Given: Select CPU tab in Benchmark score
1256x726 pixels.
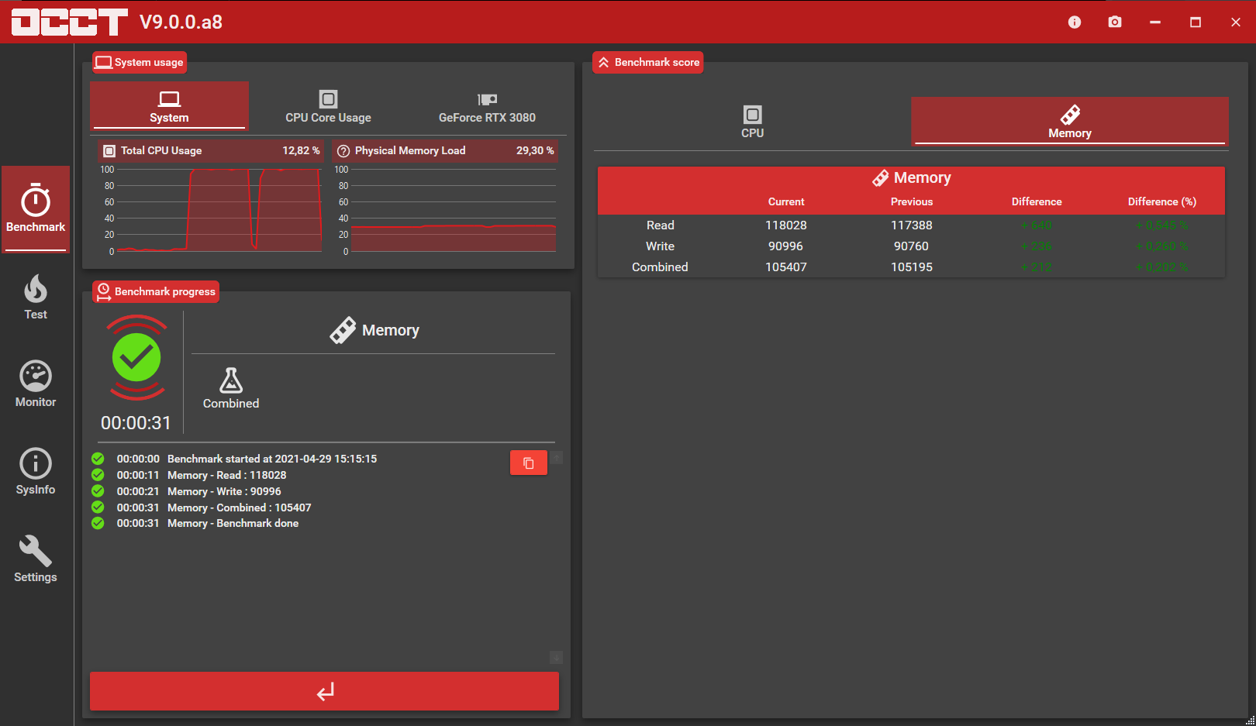Looking at the screenshot, I should (x=752, y=122).
